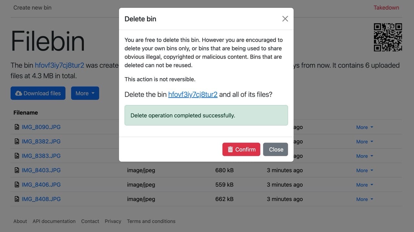Viewport: 414px width, 232px height.
Task: Click '3 minutes ago' in IMG_8403.JPG row
Action: 285,170
